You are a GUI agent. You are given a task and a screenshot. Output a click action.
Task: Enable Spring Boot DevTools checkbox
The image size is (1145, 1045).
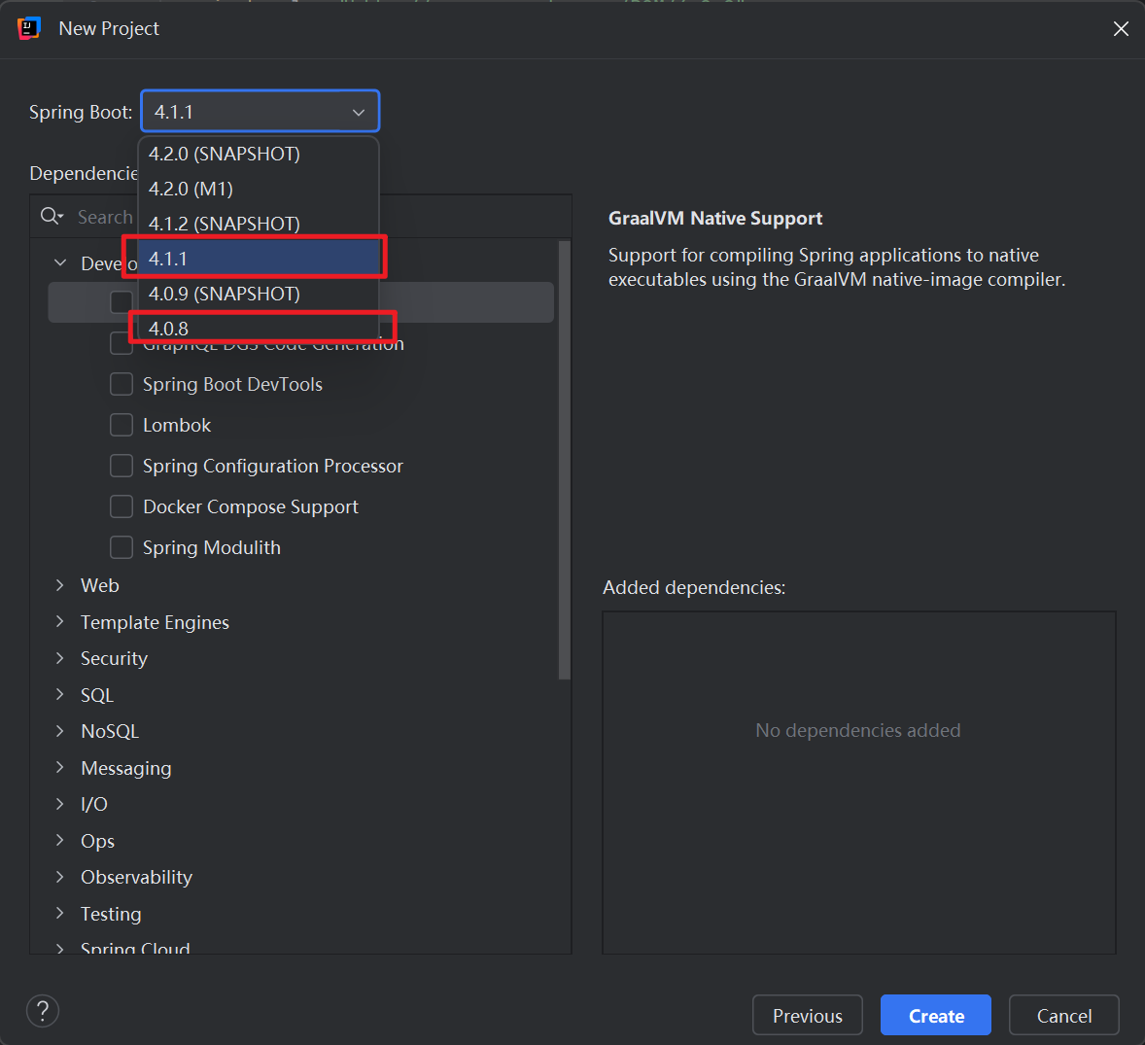tap(121, 384)
